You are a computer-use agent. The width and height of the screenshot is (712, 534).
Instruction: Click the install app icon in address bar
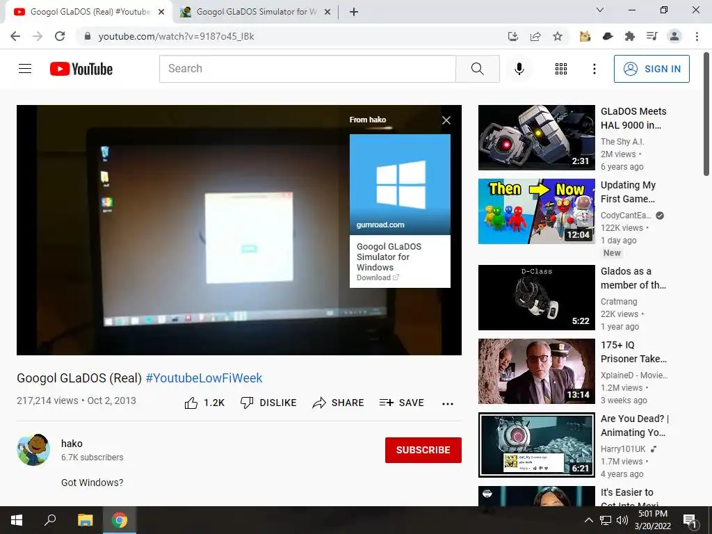tap(512, 36)
